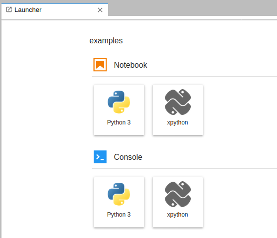This screenshot has height=238, width=277.
Task: Click the gray xpython logo under Notebook
Action: point(178,102)
